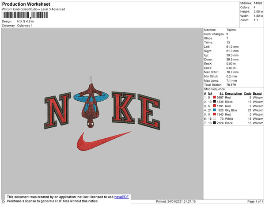Select red swatch in row 3697 Red
This screenshot has height=205, width=265.
[215, 97]
